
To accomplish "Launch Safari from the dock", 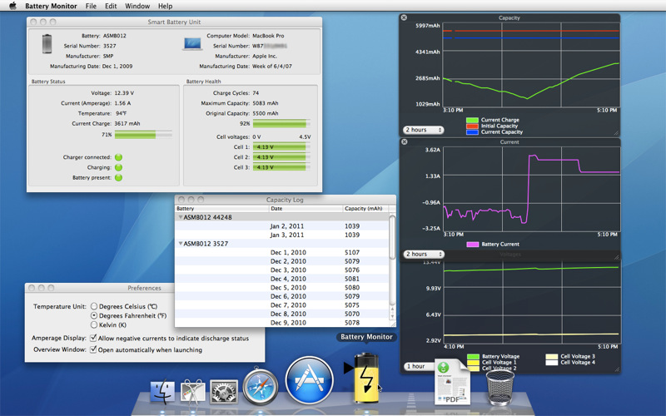I will tap(261, 385).
